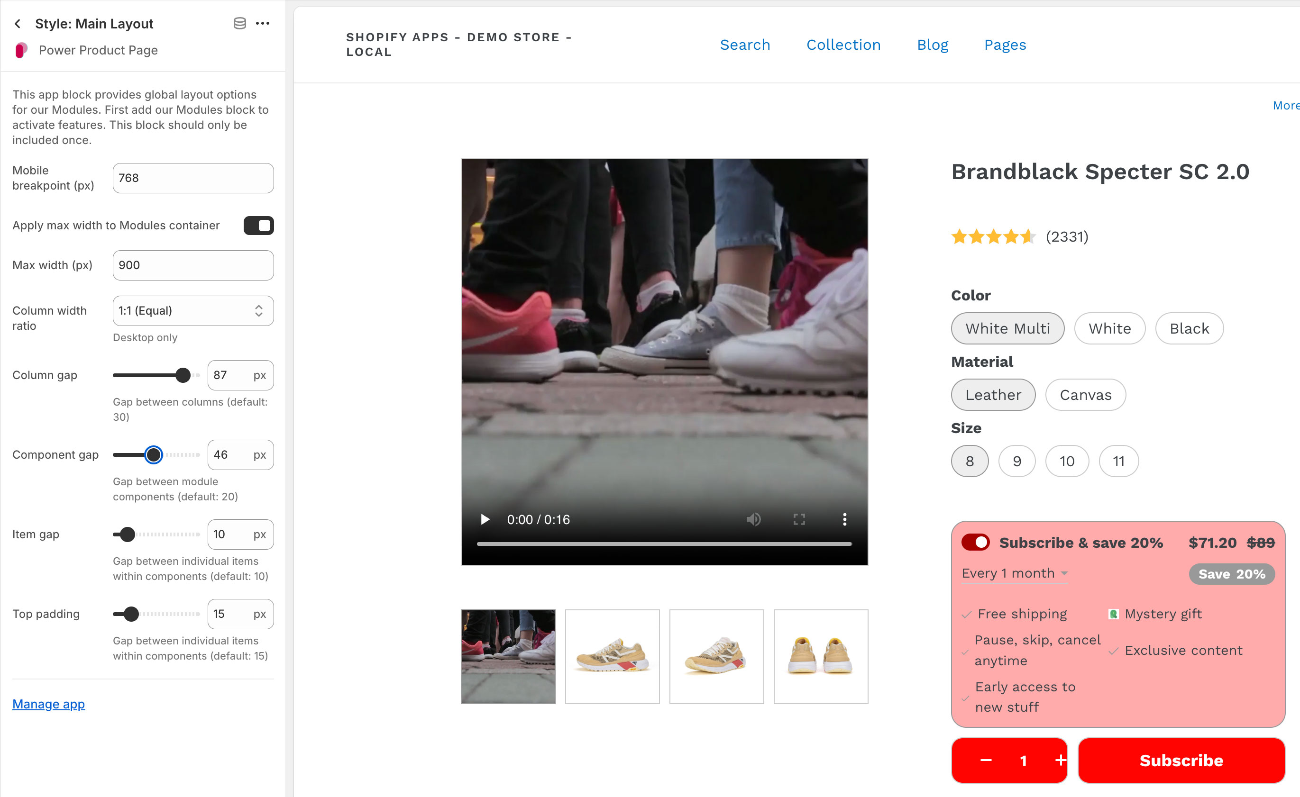Turn off the Subscribe & save 20% toggle

[976, 542]
